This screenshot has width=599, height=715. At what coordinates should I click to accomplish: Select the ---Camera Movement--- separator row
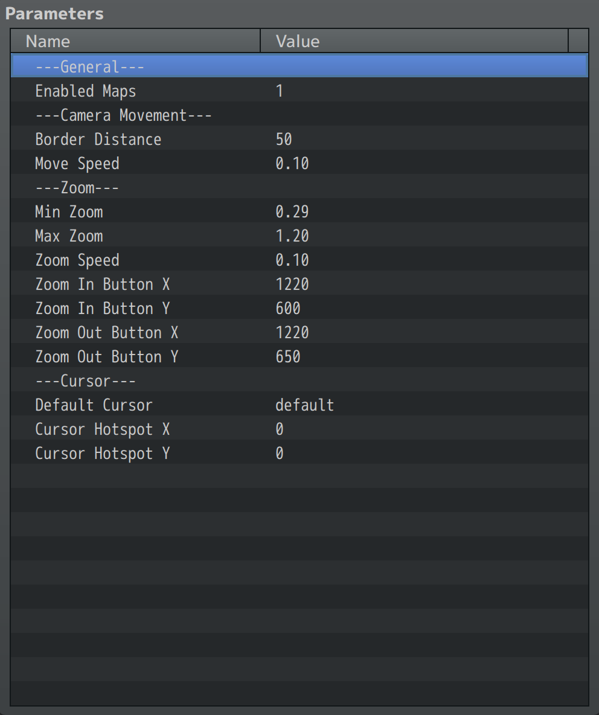299,115
